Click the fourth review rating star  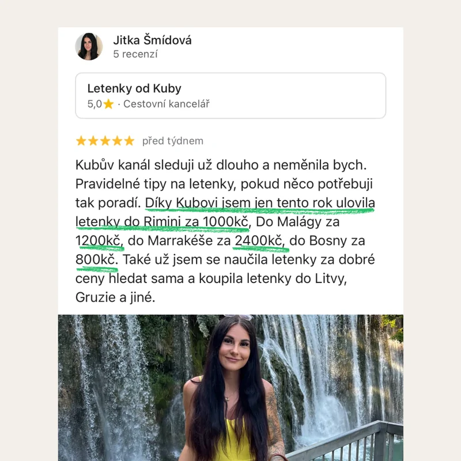click(117, 141)
